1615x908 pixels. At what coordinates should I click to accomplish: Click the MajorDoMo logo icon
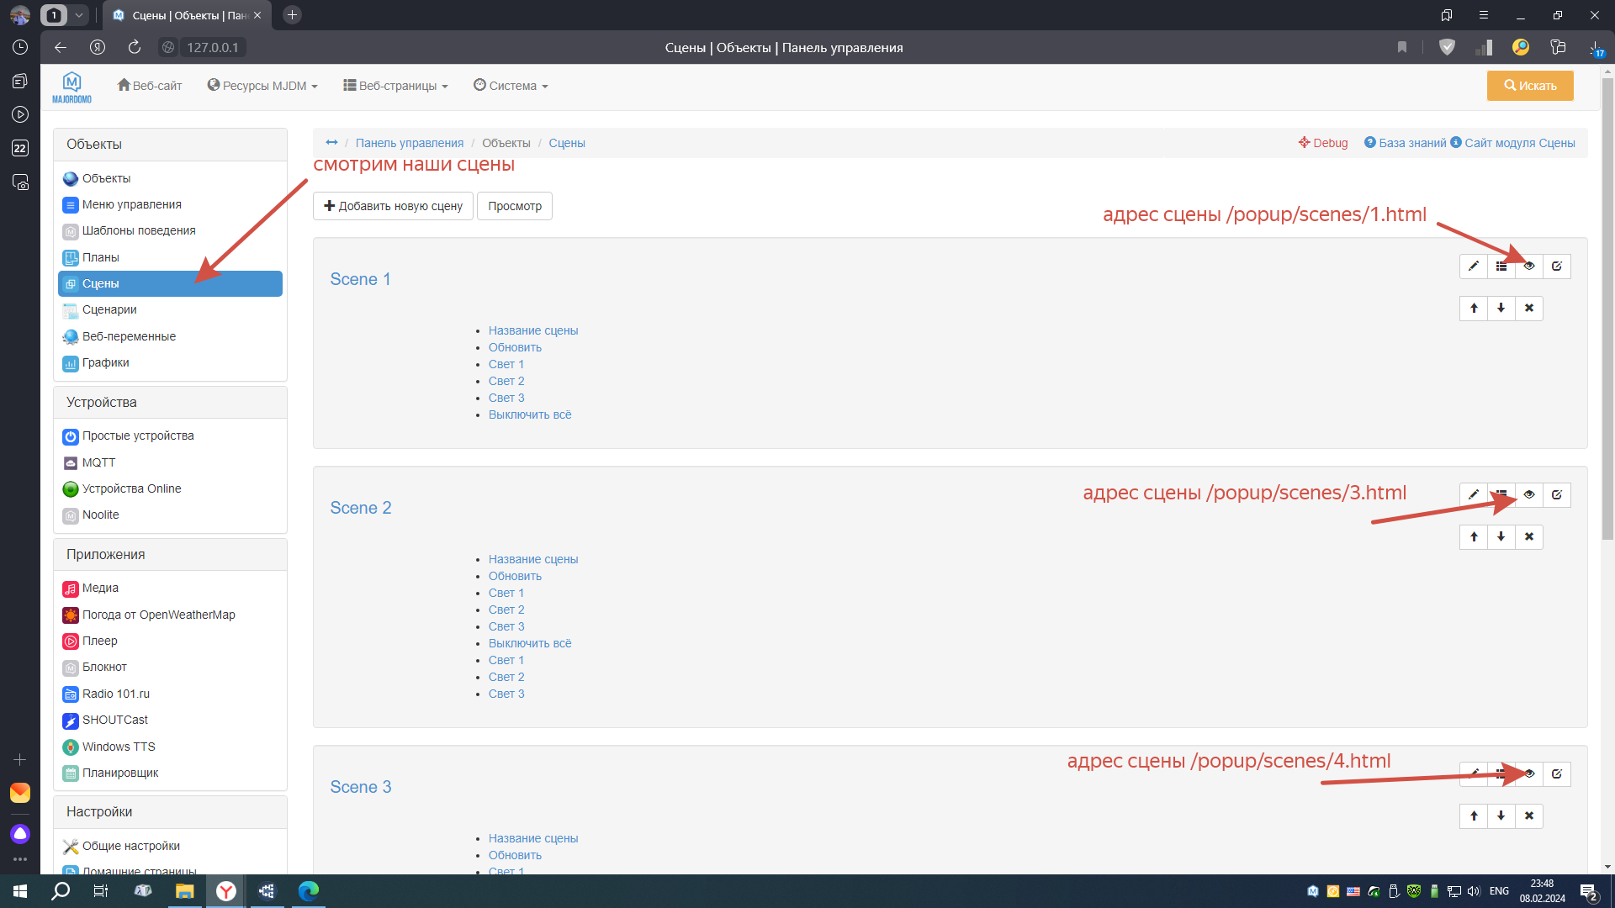tap(71, 87)
